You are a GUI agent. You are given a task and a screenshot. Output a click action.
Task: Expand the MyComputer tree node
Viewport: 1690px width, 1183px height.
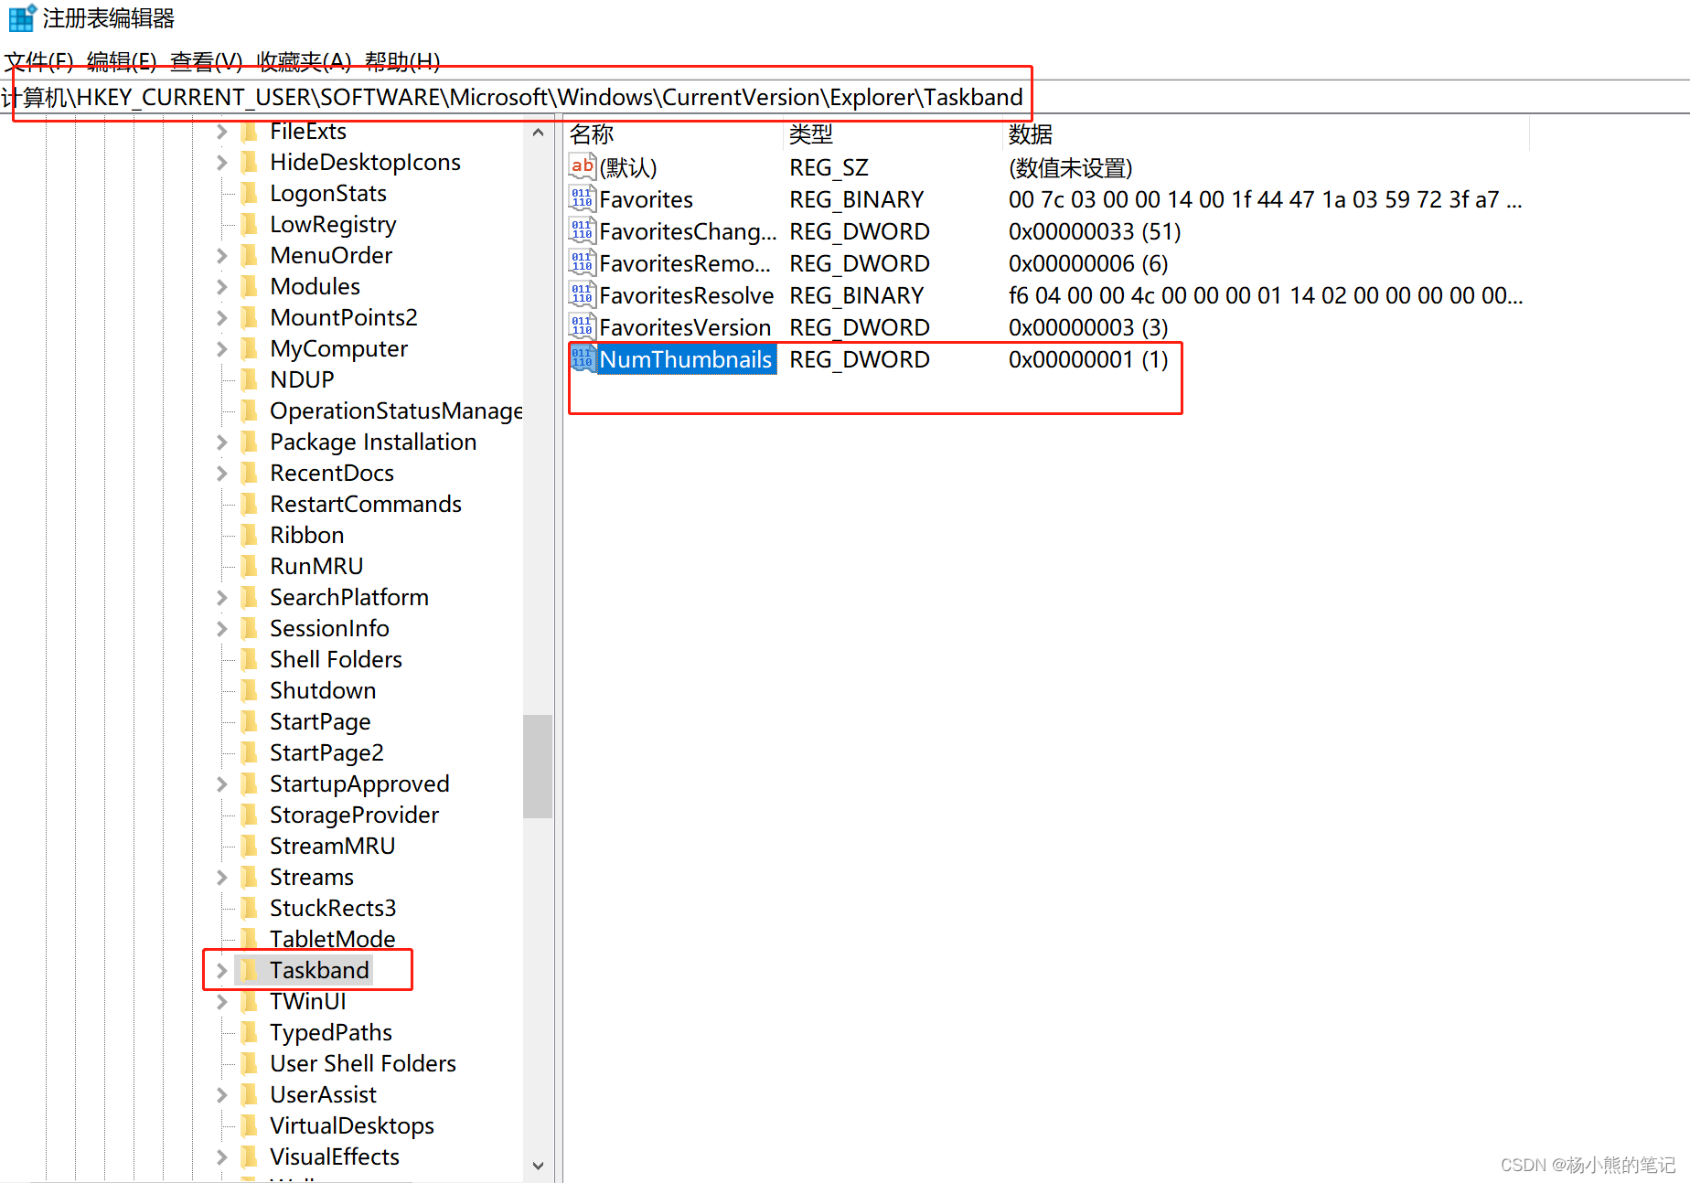click(221, 349)
